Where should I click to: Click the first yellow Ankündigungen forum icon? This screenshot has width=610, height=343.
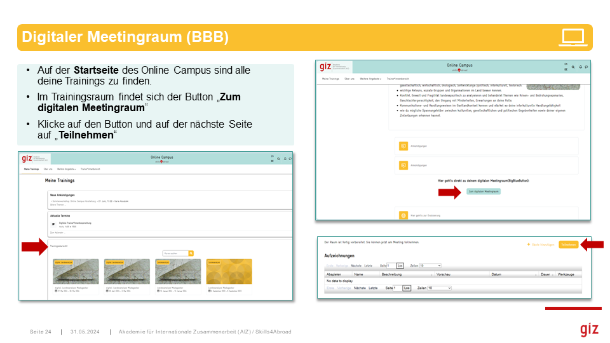click(x=403, y=146)
